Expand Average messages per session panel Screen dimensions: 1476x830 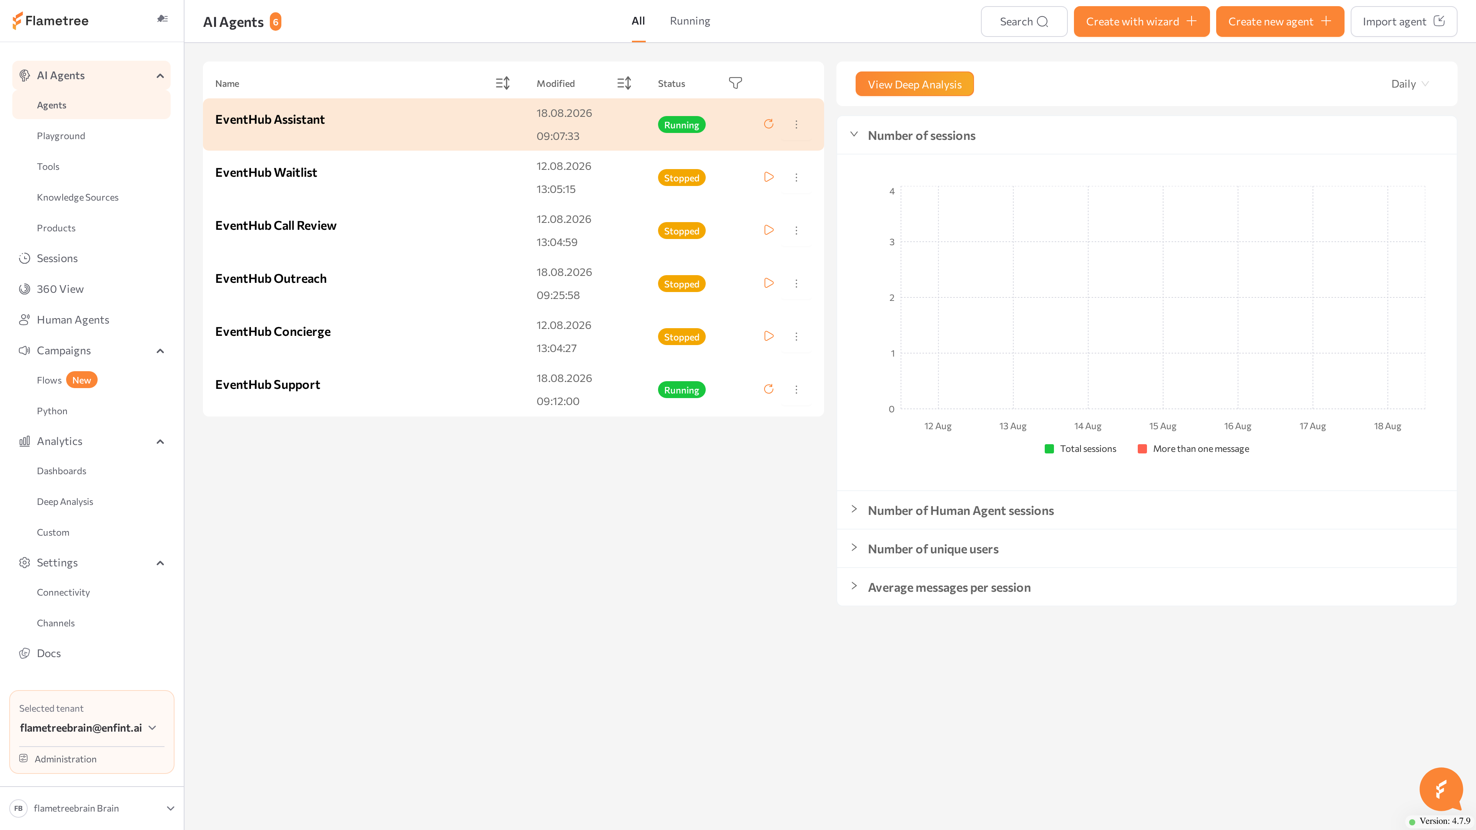(x=854, y=586)
